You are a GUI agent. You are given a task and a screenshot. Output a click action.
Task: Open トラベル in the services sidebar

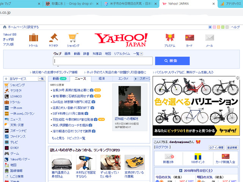click(15, 102)
